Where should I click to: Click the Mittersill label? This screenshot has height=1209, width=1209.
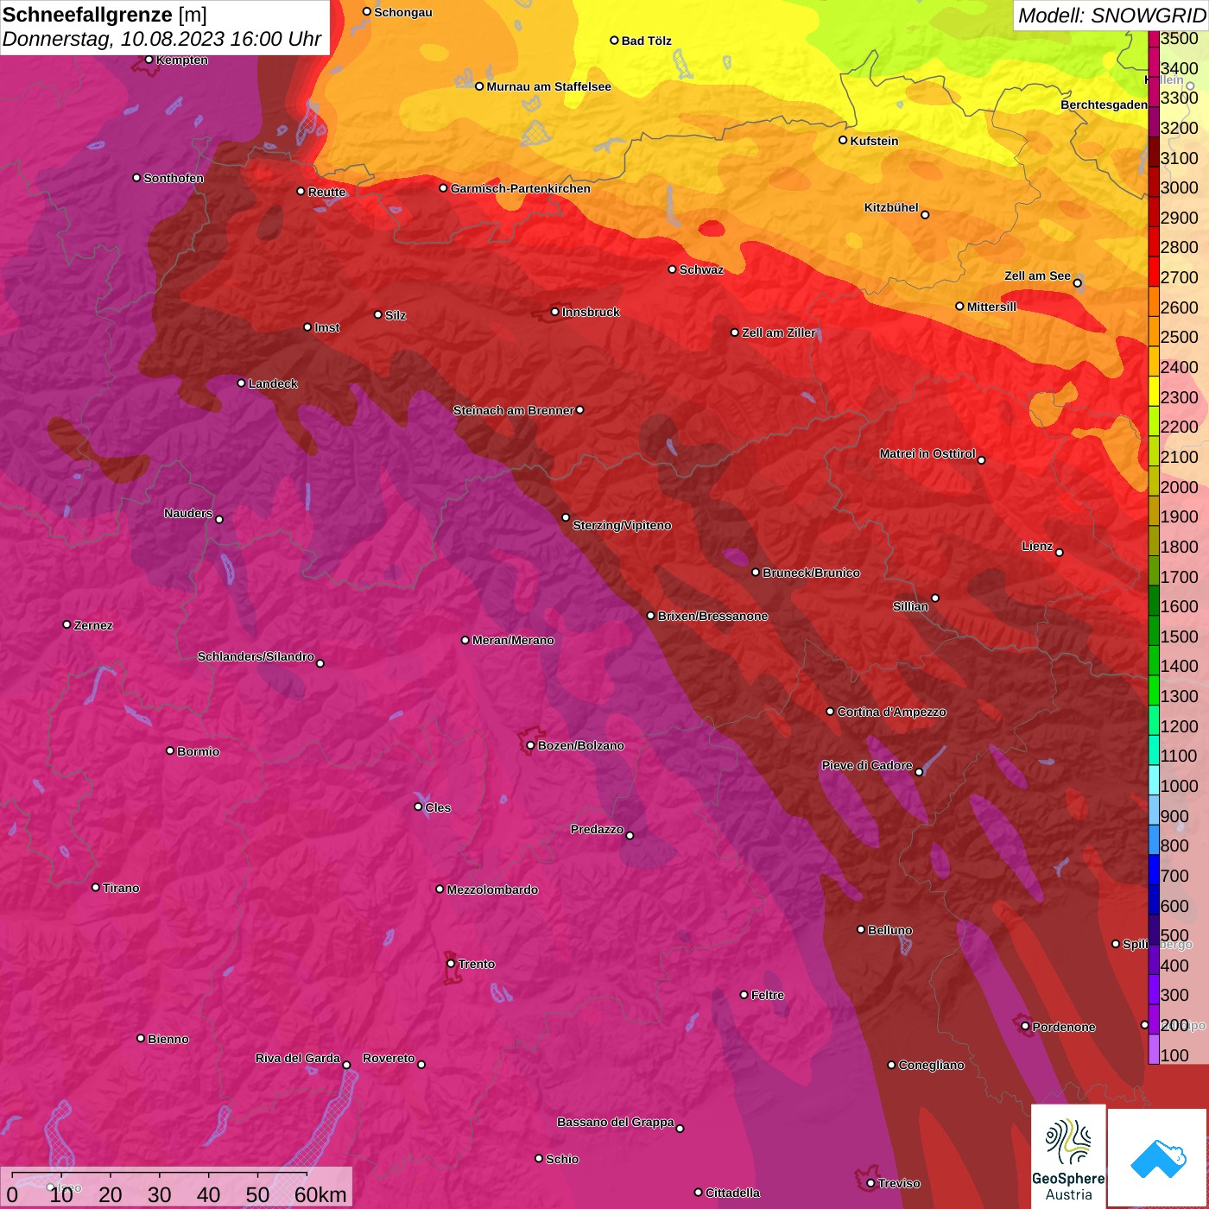pyautogui.click(x=991, y=307)
